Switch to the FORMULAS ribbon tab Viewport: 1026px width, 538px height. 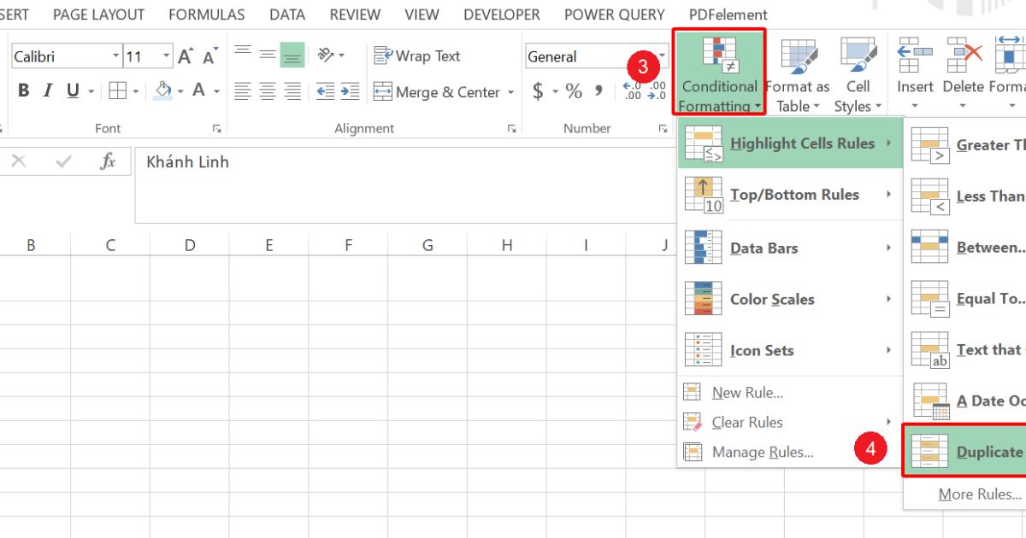[207, 15]
